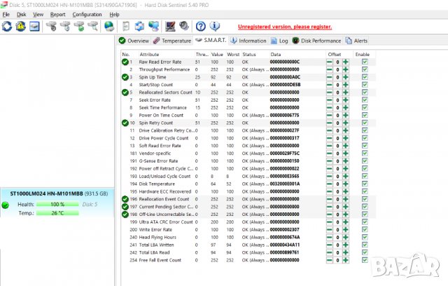Screen dimensions: 448x286
Task: Select the ST1000LM024 disk entry in sidebar
Action: coord(57,193)
